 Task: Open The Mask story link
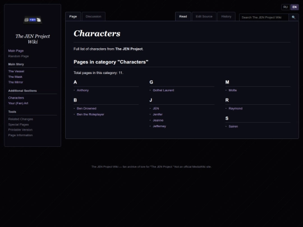pos(15,77)
